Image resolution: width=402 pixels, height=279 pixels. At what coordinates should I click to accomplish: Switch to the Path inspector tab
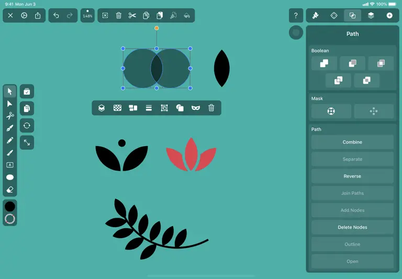352,16
